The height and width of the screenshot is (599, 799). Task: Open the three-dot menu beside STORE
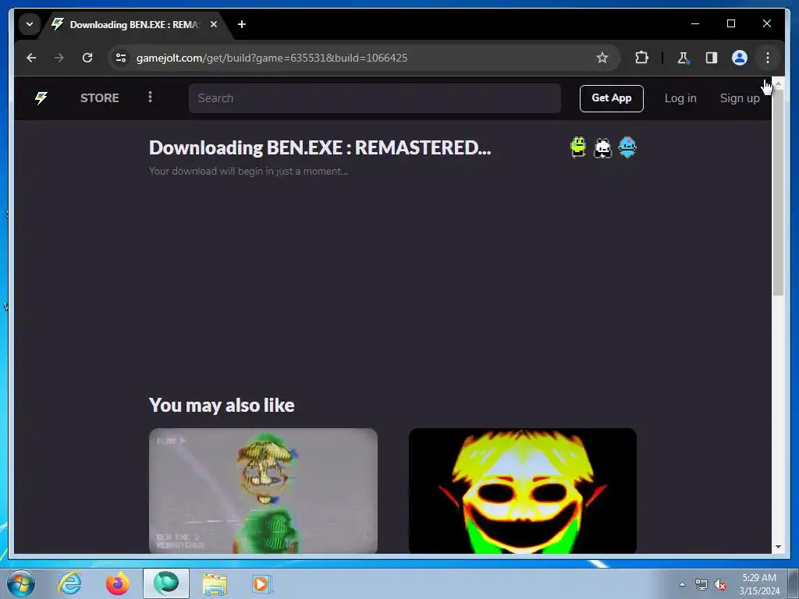point(150,97)
